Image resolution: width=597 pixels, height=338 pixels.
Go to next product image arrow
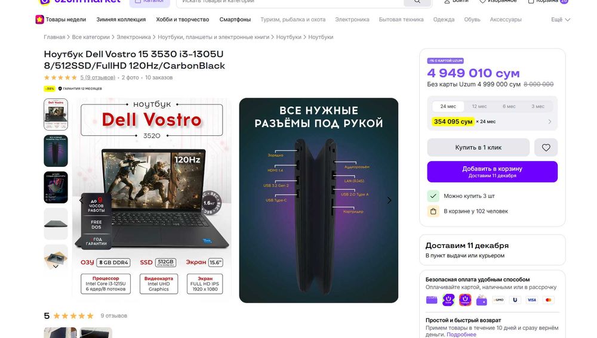(389, 200)
